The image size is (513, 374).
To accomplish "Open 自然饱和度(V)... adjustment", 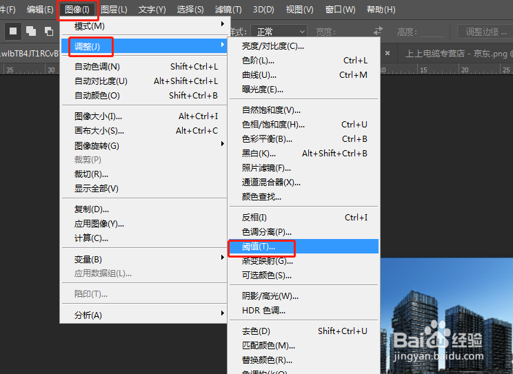I will point(303,110).
